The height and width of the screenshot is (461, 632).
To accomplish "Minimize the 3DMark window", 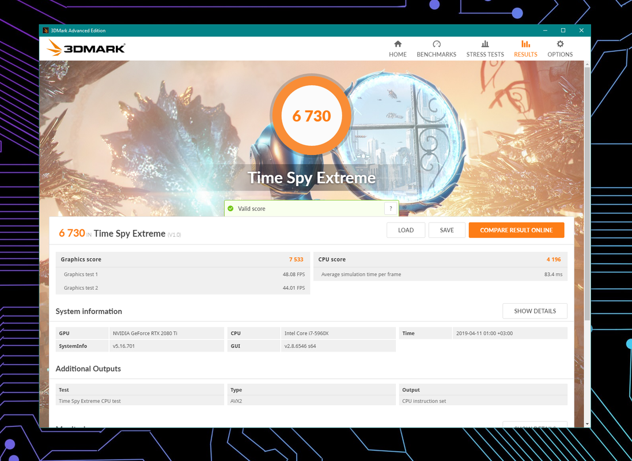I will coord(545,30).
